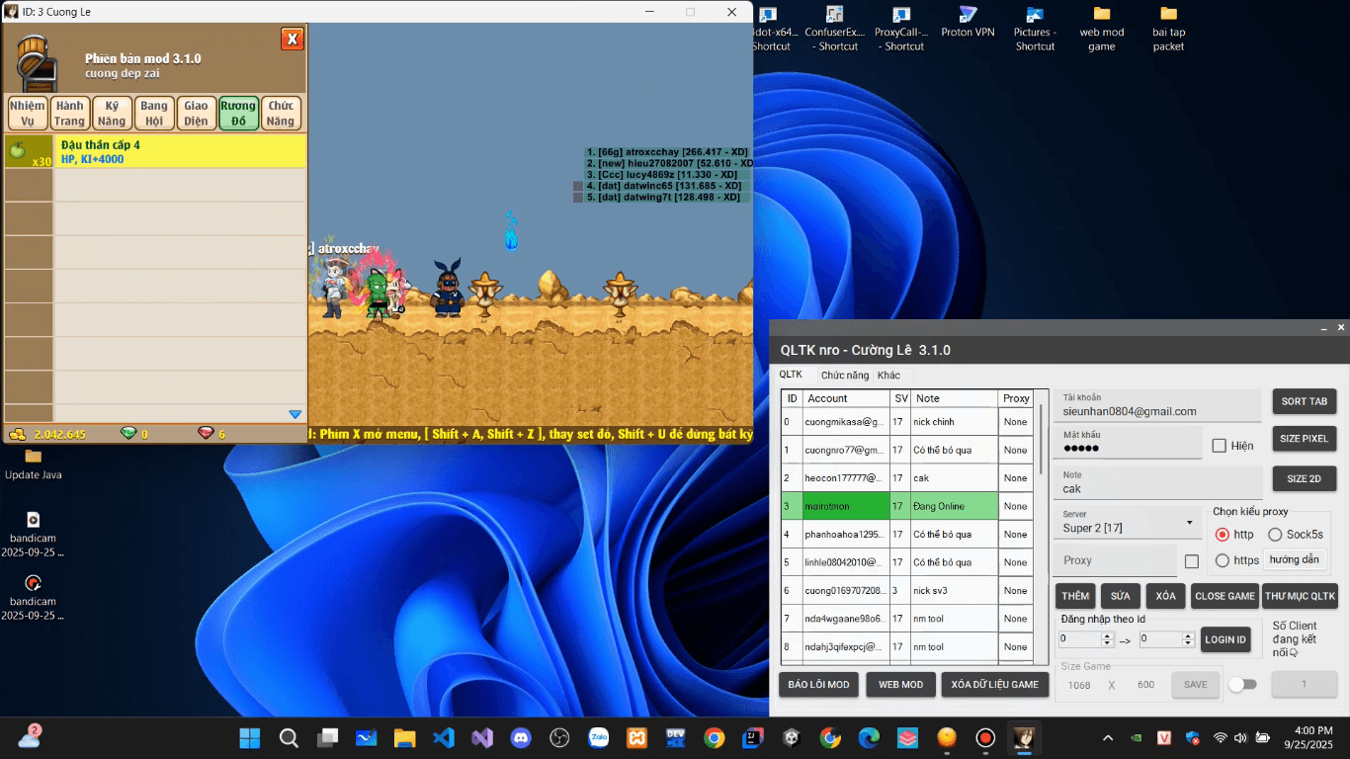
Task: Select the mairotmon account row
Action: tap(907, 506)
